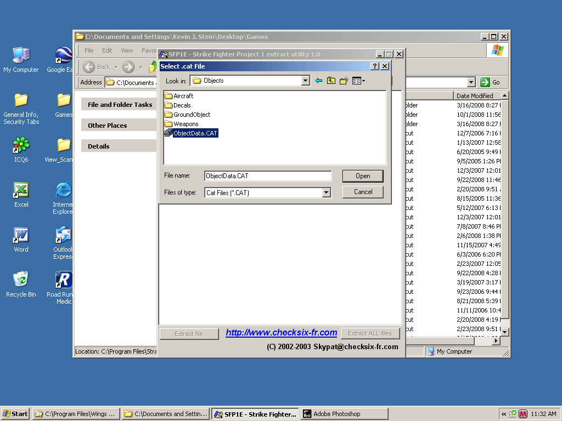Select the ObjectData.CAT file

pos(191,133)
